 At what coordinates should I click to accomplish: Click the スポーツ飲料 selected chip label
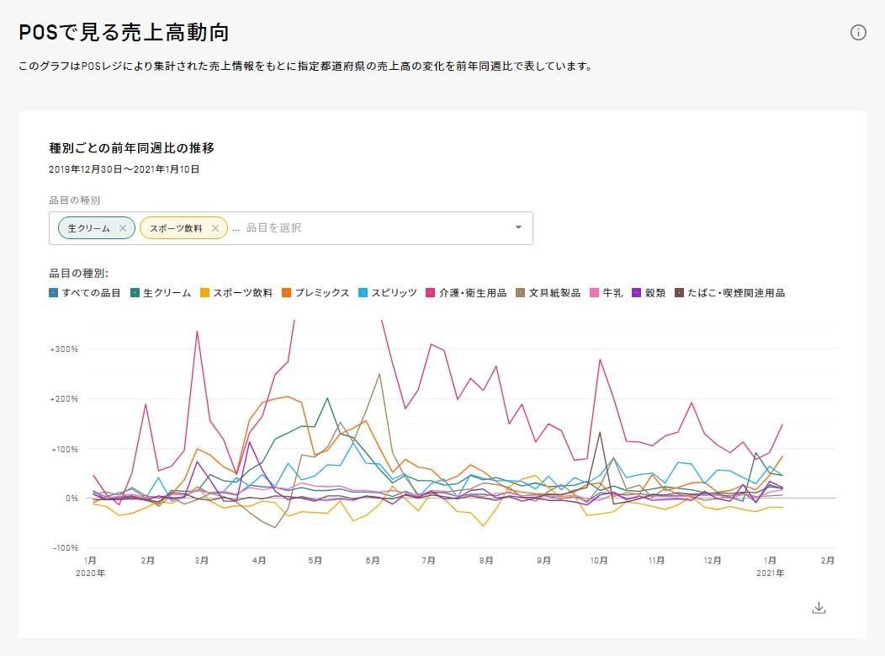click(x=176, y=228)
